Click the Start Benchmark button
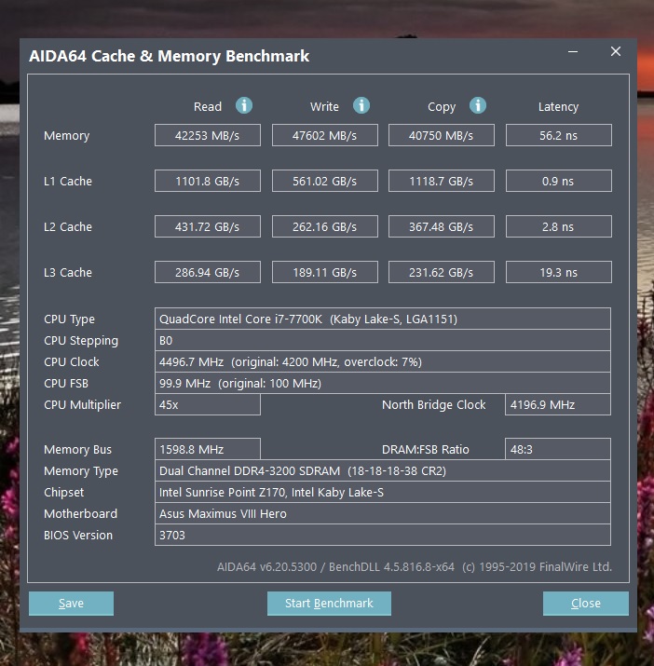 (x=329, y=604)
